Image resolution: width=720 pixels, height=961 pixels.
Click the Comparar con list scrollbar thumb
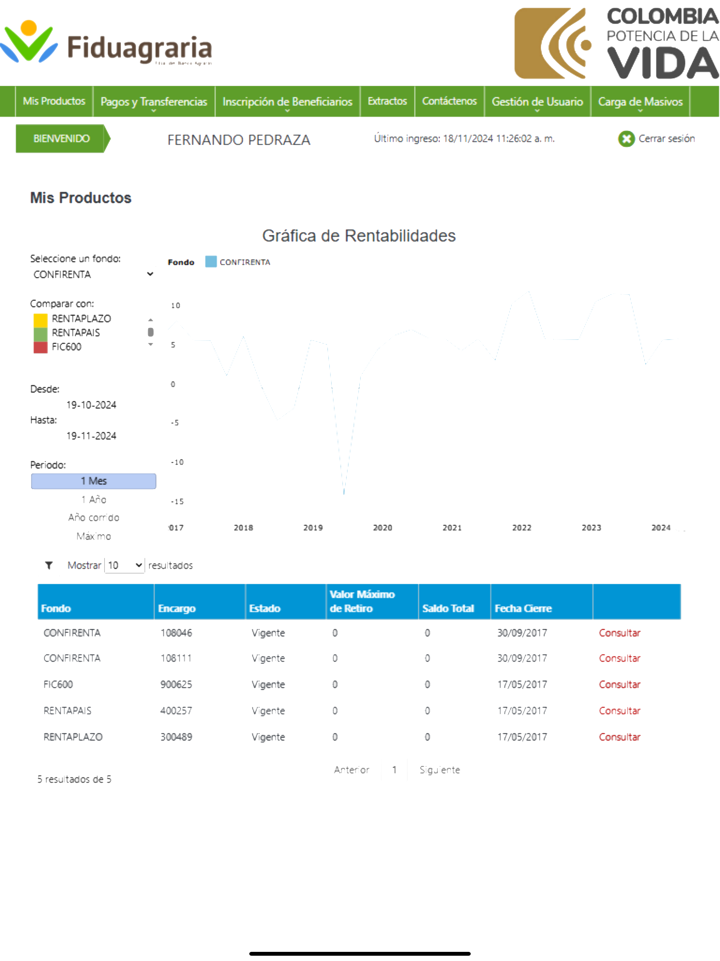(x=151, y=332)
